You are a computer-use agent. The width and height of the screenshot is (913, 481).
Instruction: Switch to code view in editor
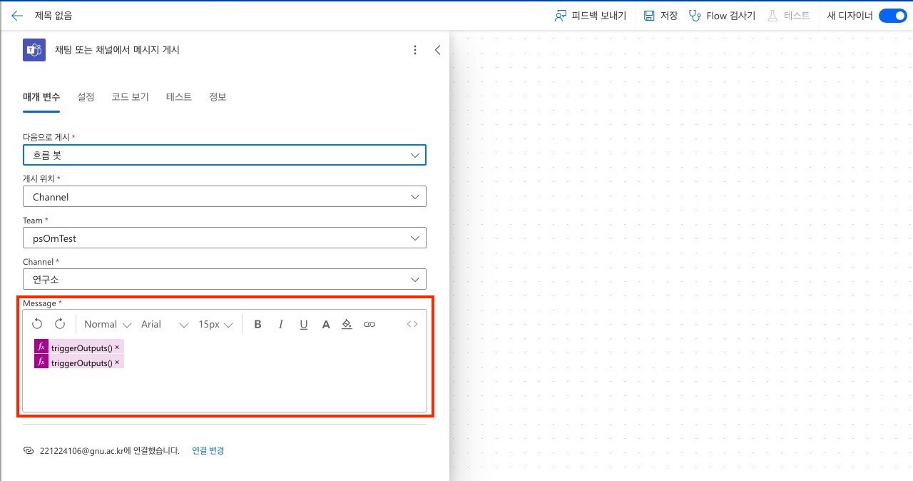point(412,324)
